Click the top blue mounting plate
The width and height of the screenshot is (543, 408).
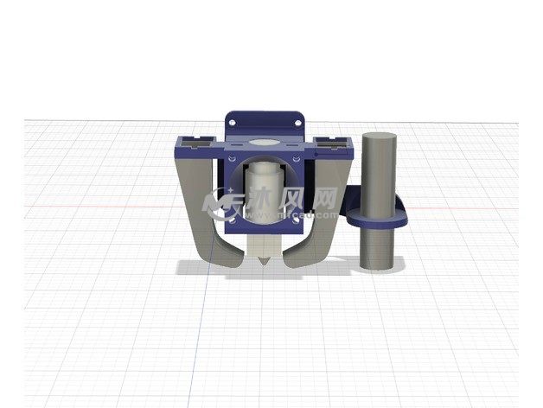265,123
